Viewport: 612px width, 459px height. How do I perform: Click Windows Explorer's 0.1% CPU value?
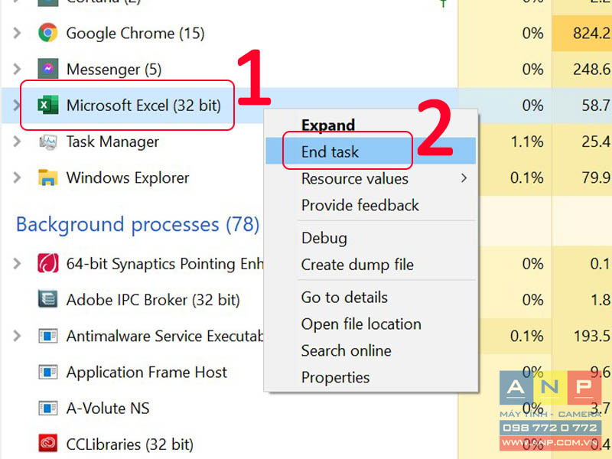(527, 177)
